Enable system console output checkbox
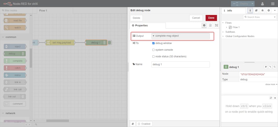This screenshot has height=127, width=278. (153, 50)
